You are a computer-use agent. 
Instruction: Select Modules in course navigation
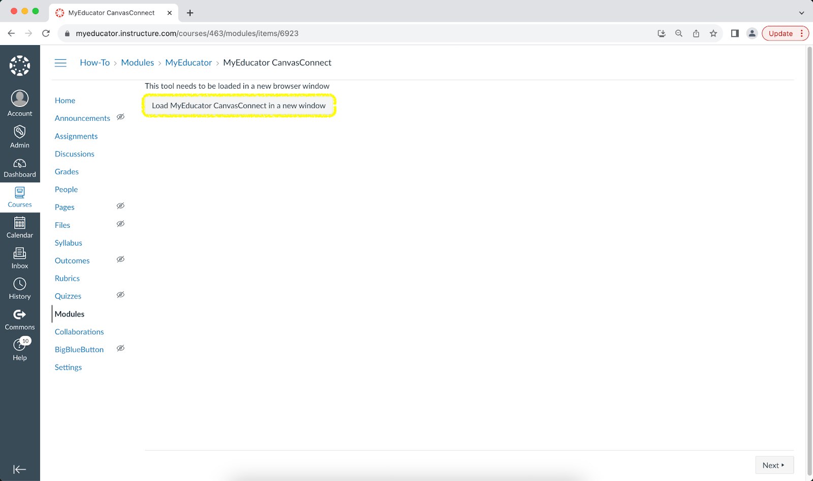tap(70, 314)
